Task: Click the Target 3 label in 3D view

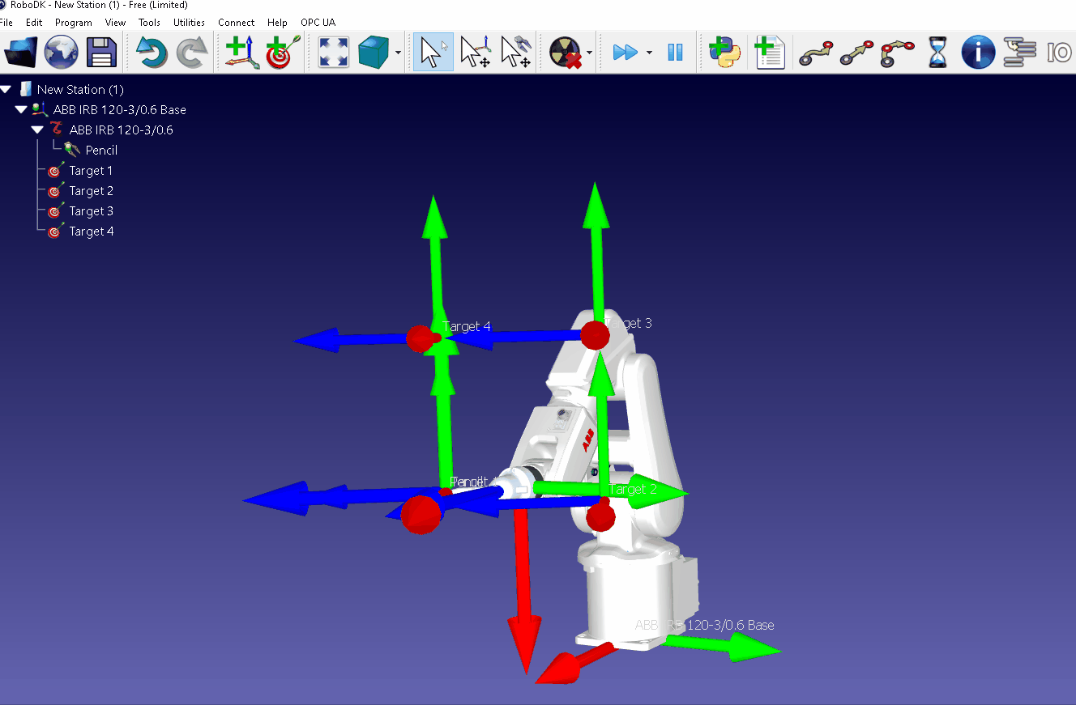Action: click(630, 323)
